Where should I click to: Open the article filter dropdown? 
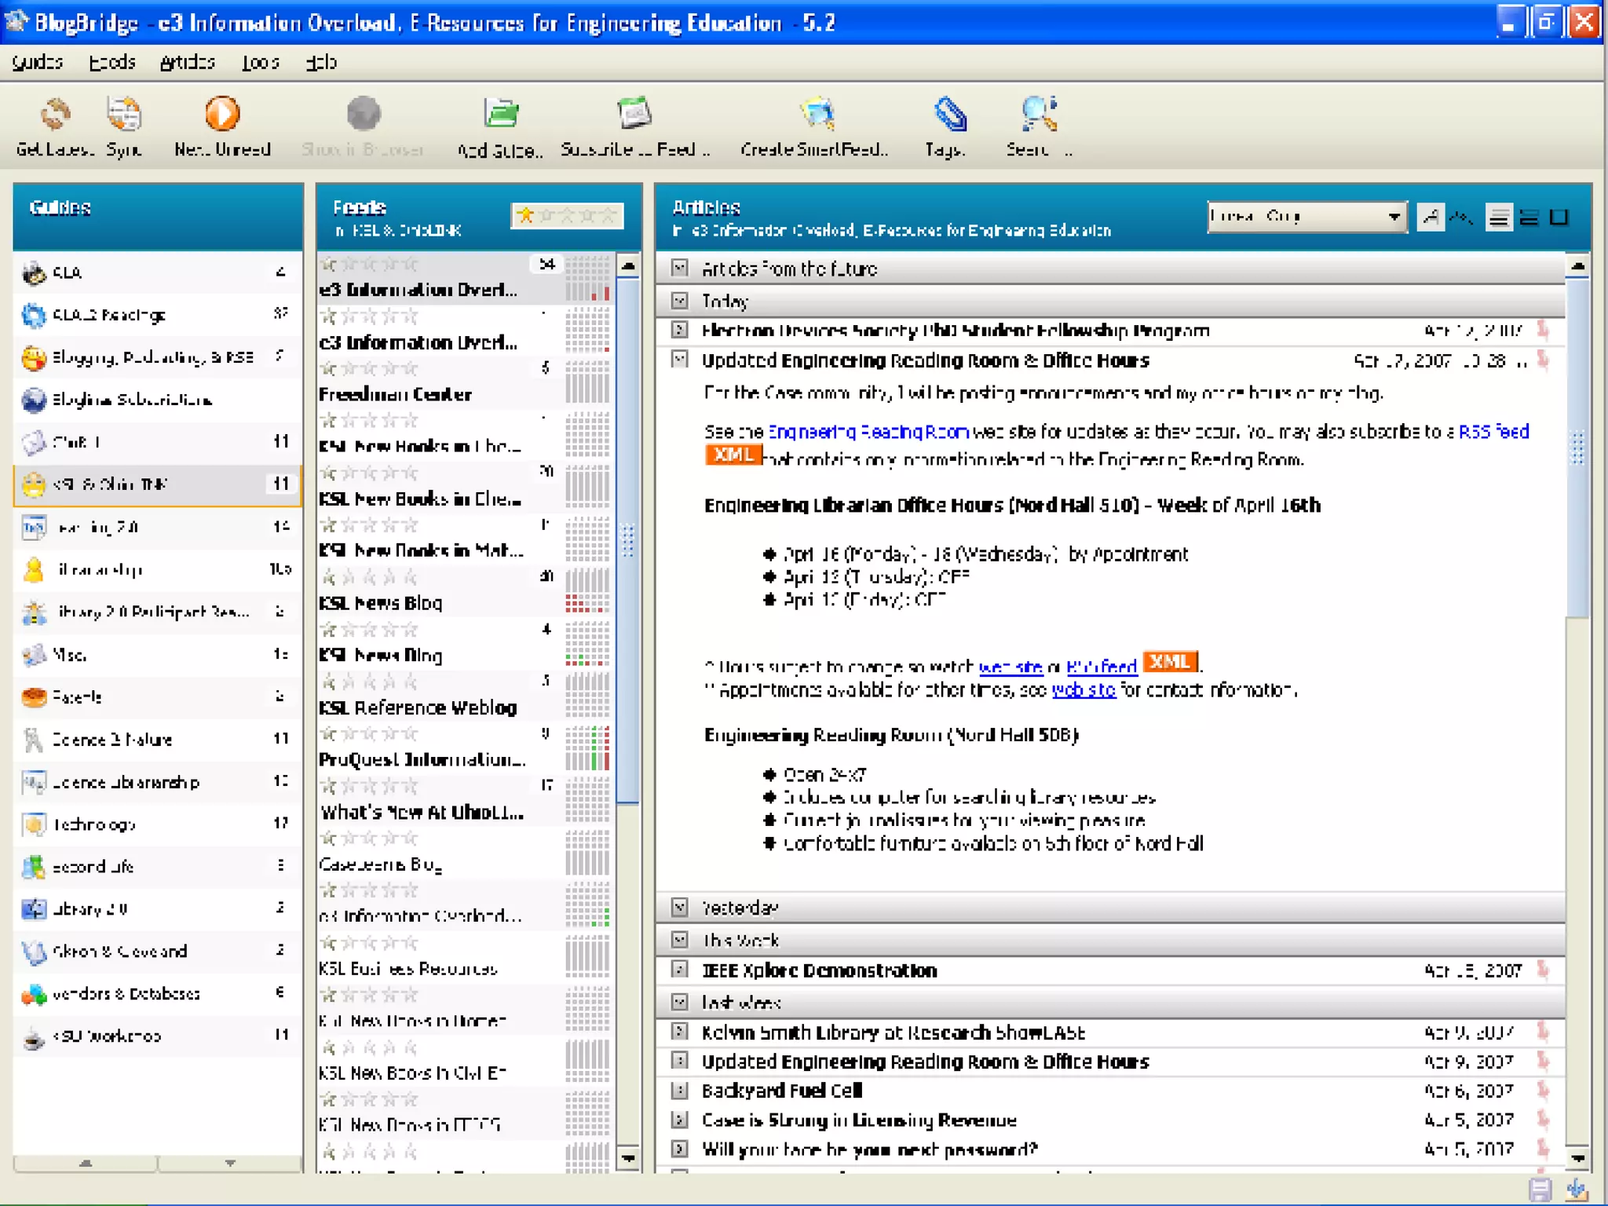coord(1394,217)
